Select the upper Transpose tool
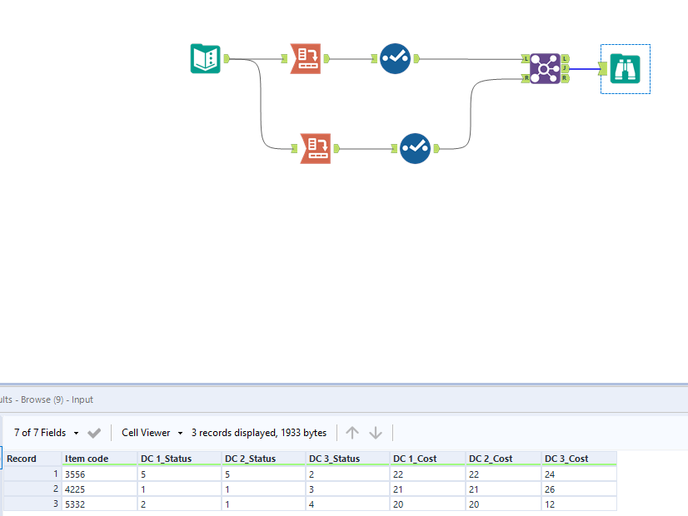Image resolution: width=688 pixels, height=516 pixels. (x=304, y=59)
